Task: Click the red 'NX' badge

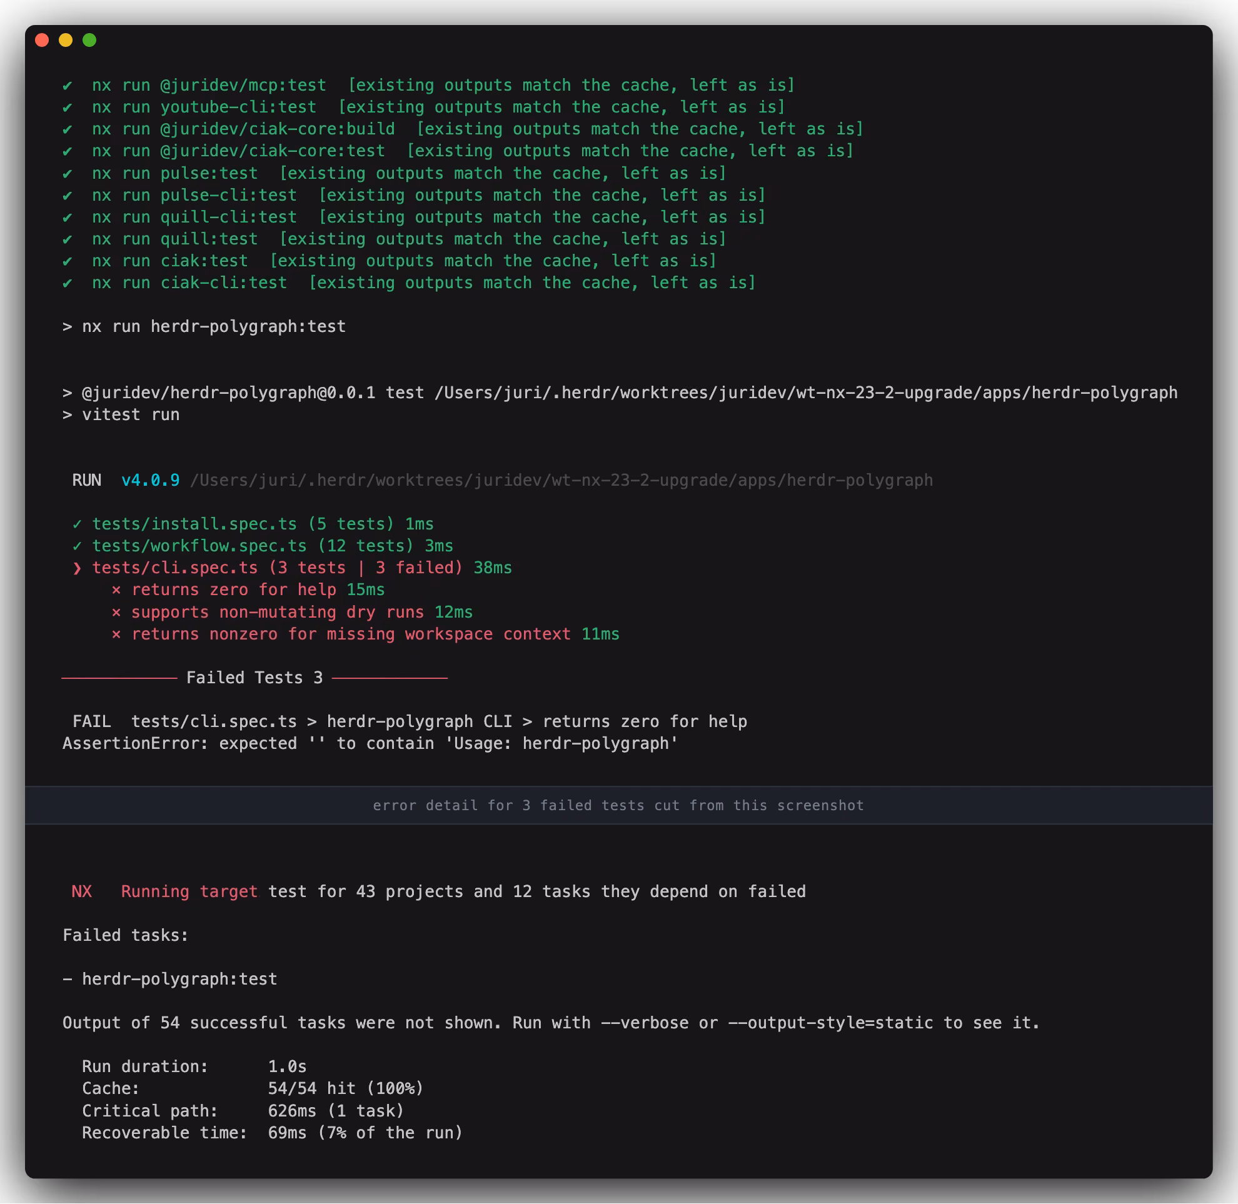Action: tap(82, 891)
